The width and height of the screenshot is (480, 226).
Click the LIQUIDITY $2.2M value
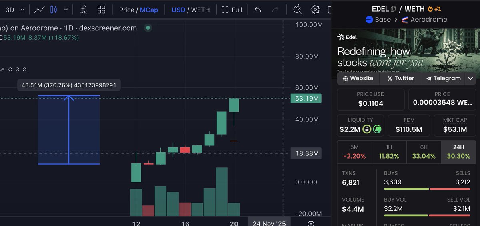[x=350, y=129]
